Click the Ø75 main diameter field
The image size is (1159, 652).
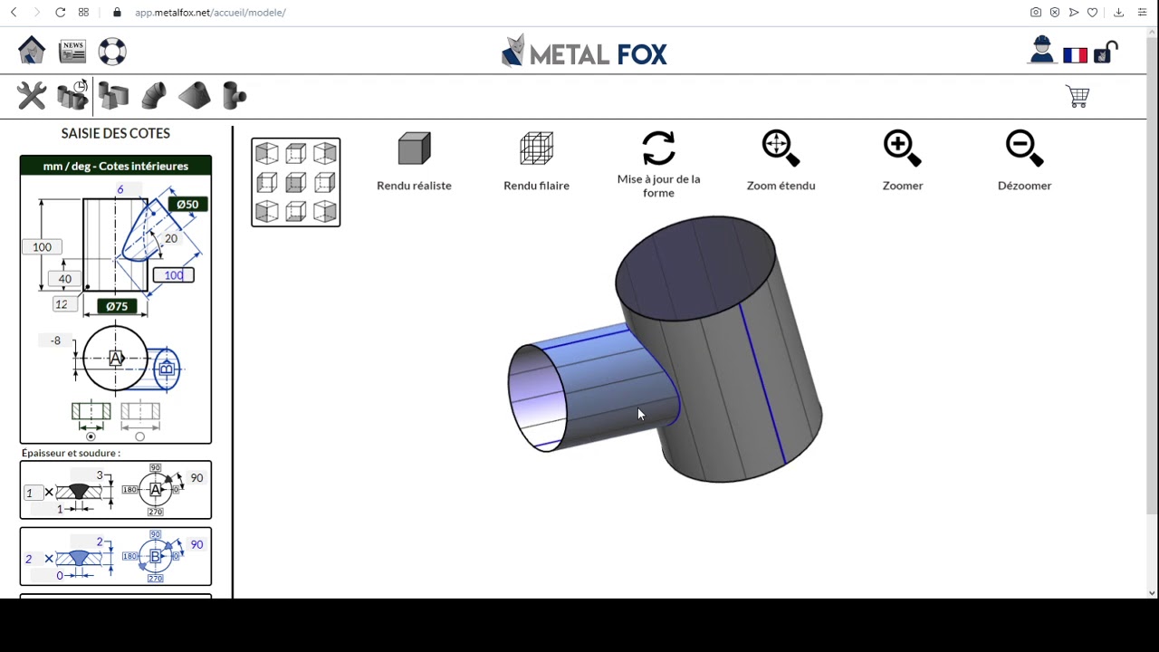[x=117, y=306]
